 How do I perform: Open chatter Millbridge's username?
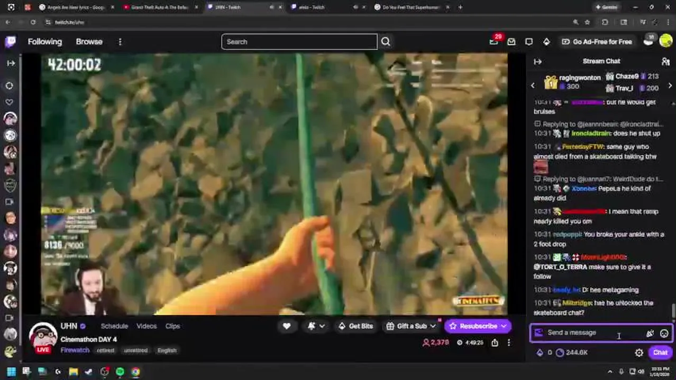577,303
